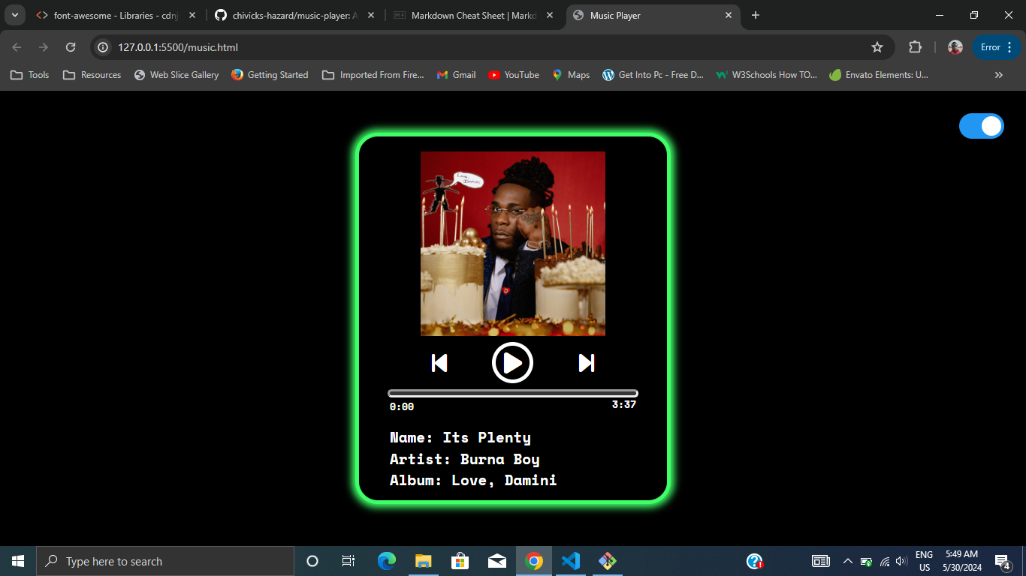Open the ENG US language indicator
The height and width of the screenshot is (576, 1026).
point(925,561)
